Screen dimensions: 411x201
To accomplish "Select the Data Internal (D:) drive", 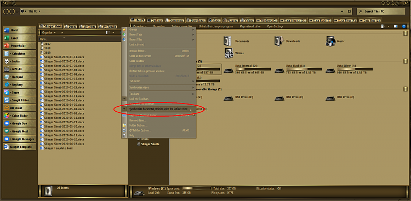I will 248,69.
